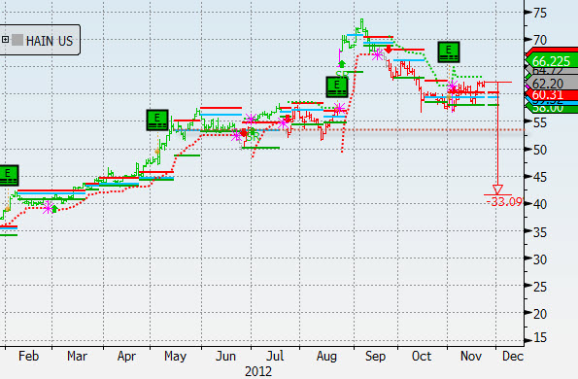578x379 pixels.
Task: Click the 50 price axis label
Action: [x=540, y=150]
